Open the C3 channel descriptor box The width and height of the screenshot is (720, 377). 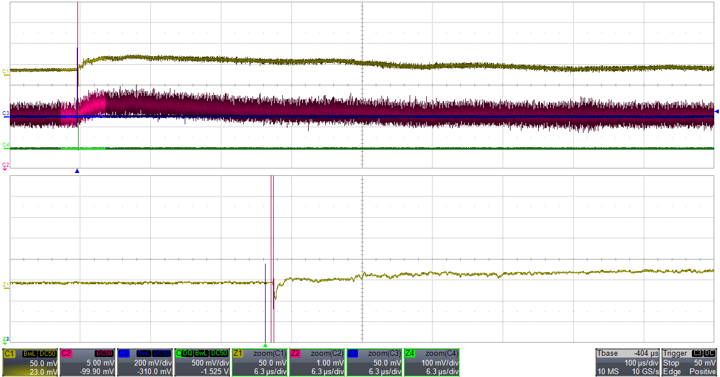(x=145, y=363)
